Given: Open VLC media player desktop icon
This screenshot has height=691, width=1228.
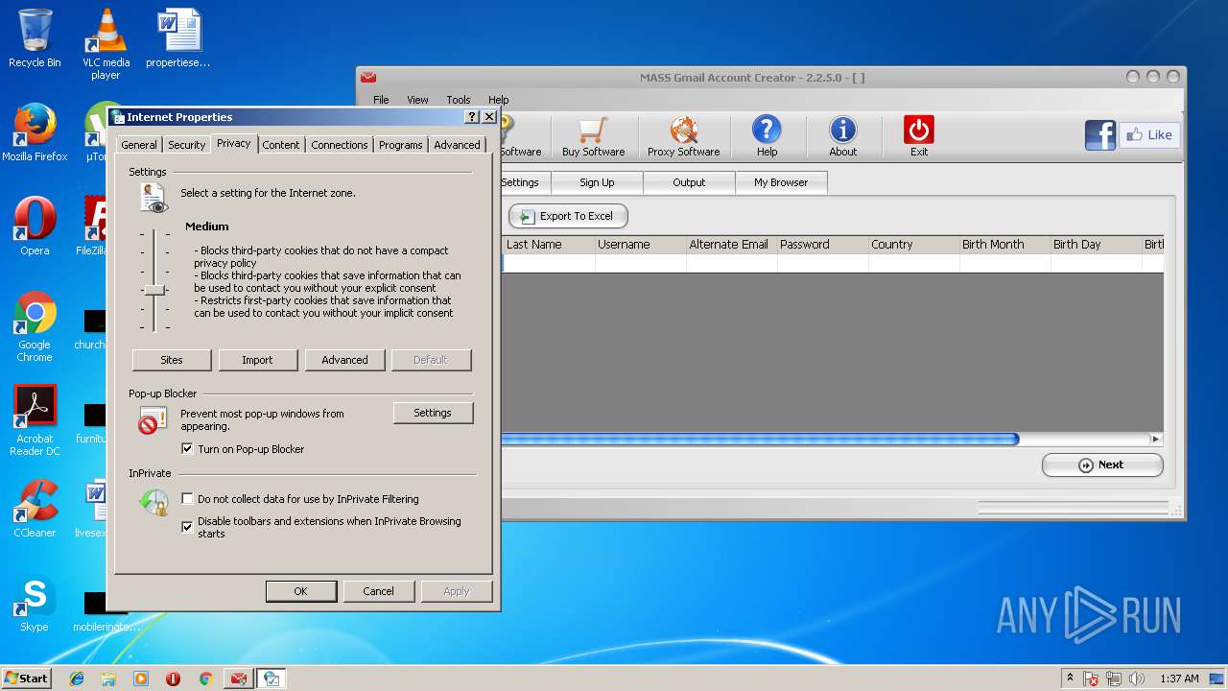Looking at the screenshot, I should [x=106, y=44].
